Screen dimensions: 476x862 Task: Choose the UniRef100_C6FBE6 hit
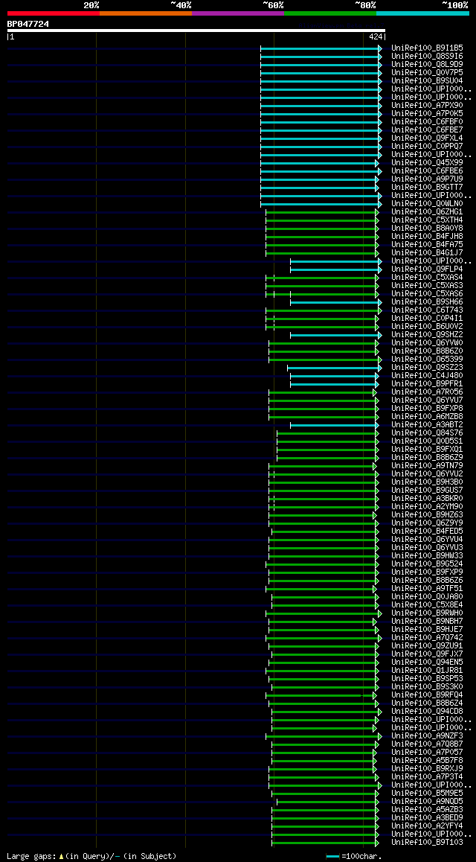[427, 171]
